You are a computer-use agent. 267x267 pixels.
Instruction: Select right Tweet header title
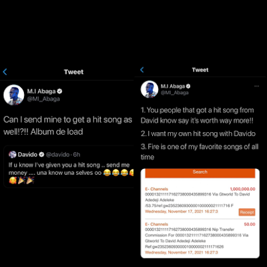coord(200,70)
